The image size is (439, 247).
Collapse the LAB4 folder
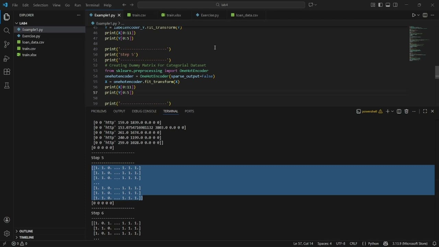[x=49, y=23]
